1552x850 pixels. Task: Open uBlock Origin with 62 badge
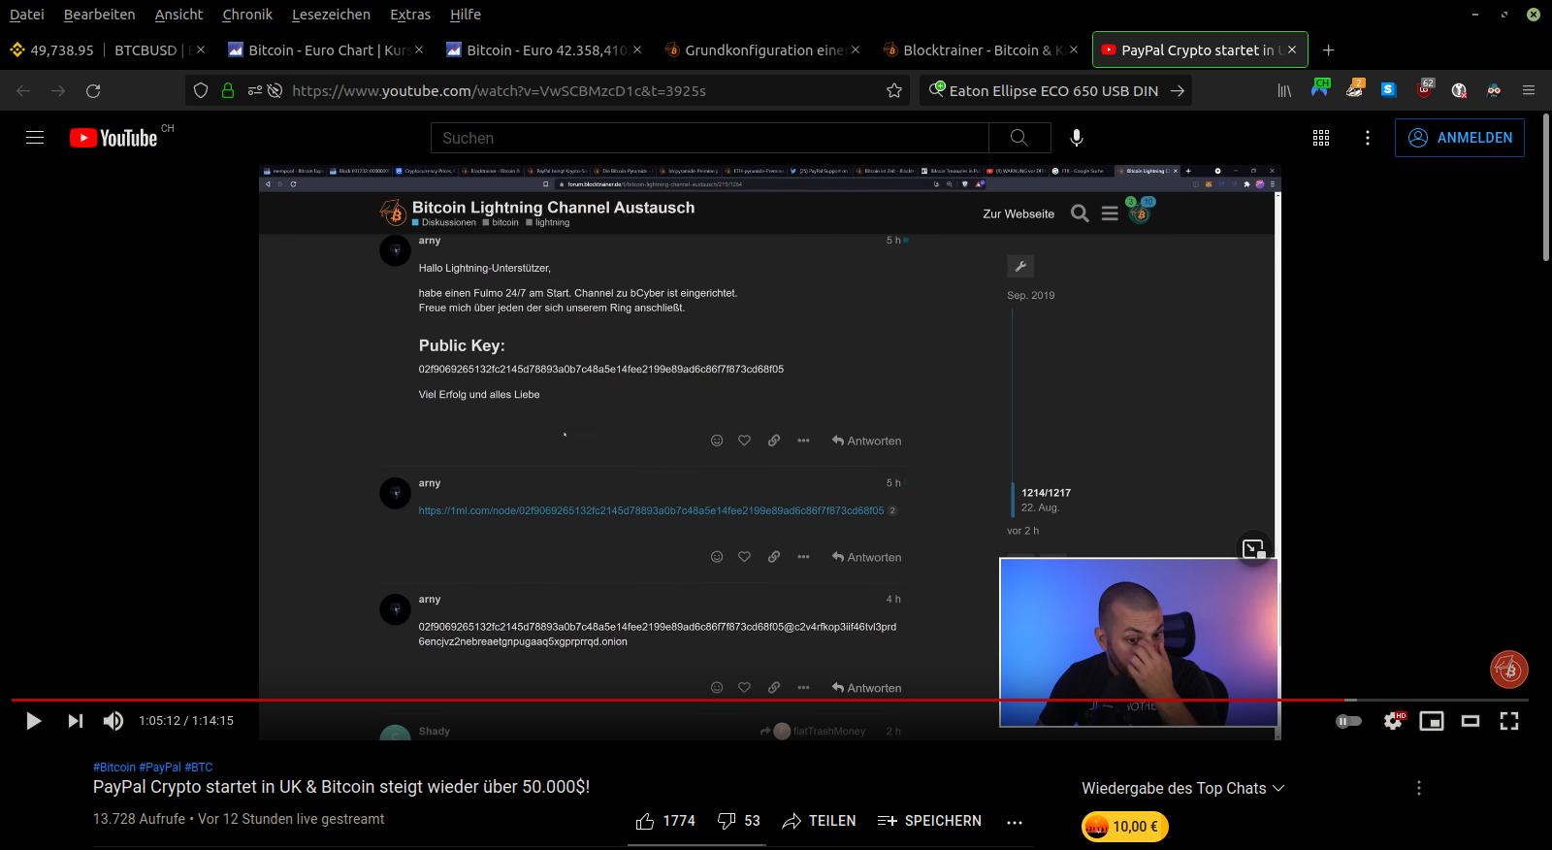(1425, 88)
